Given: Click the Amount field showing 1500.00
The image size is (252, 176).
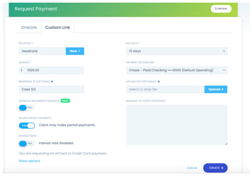Looking at the screenshot, I should pos(52,70).
